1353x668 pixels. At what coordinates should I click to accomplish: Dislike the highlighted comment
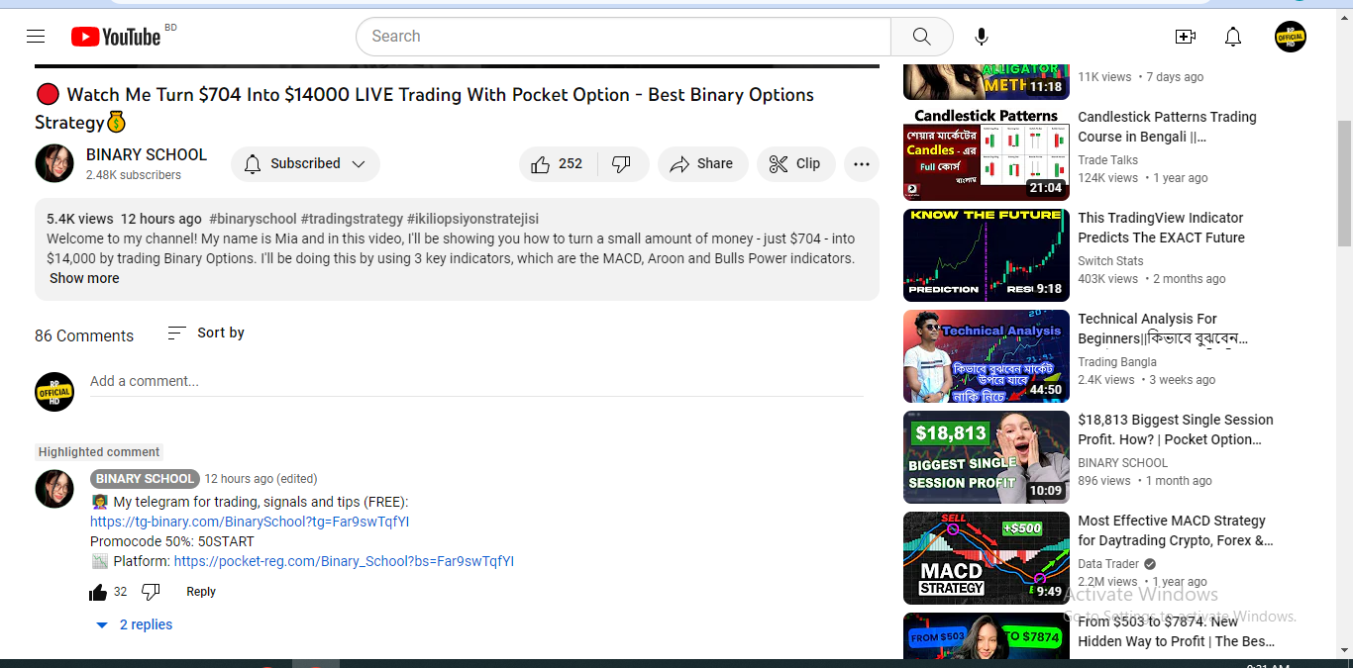[x=151, y=592]
